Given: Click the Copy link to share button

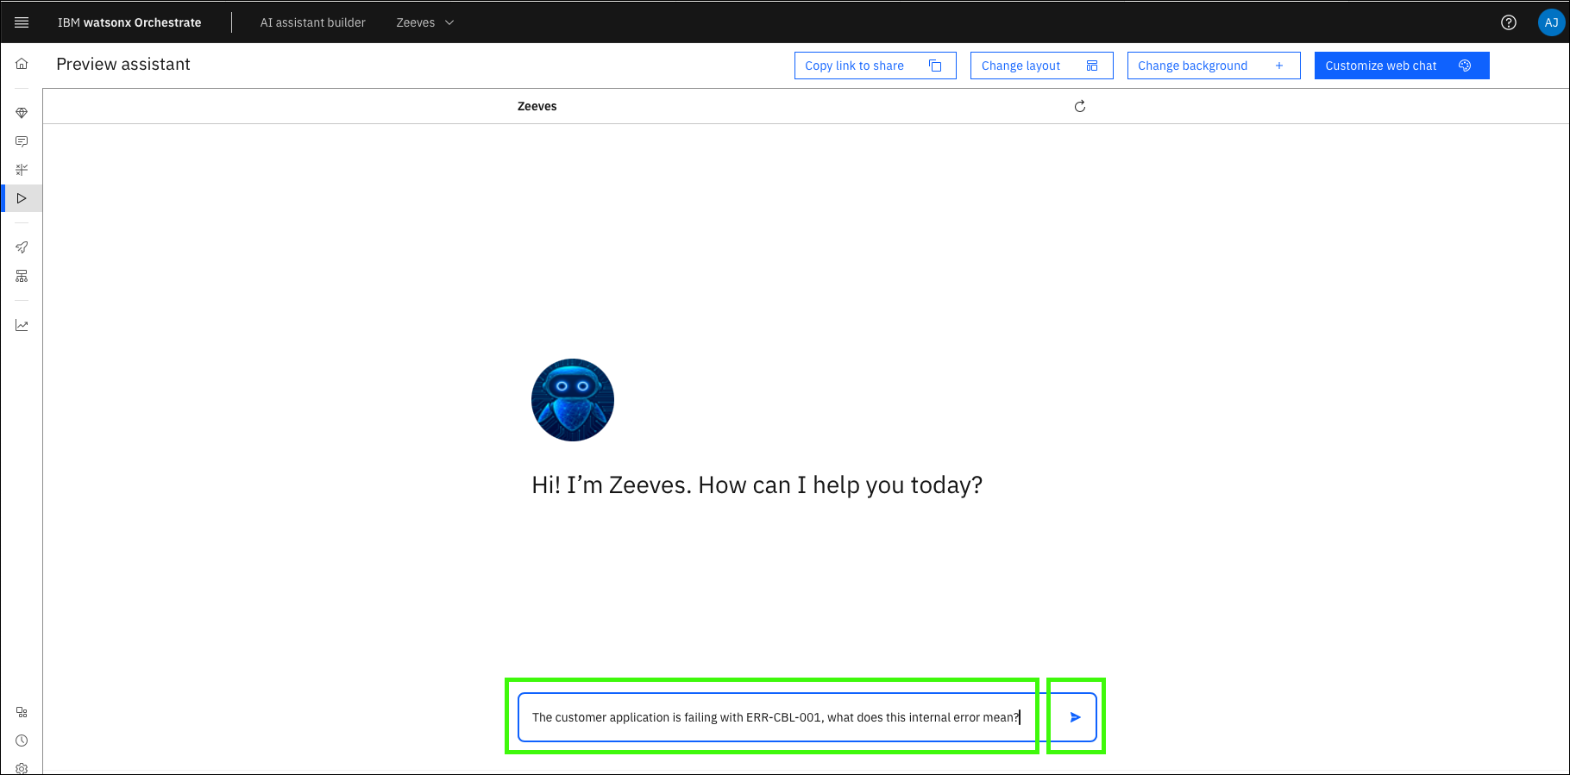Looking at the screenshot, I should pyautogui.click(x=874, y=66).
